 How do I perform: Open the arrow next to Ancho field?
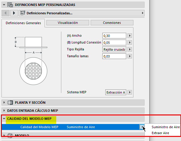(x=130, y=36)
